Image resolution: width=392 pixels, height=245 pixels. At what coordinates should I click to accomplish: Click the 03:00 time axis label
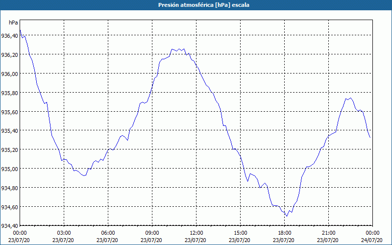64,233
